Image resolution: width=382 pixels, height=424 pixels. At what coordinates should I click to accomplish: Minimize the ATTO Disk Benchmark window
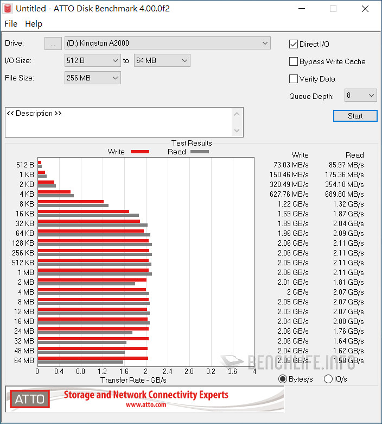[x=302, y=9]
